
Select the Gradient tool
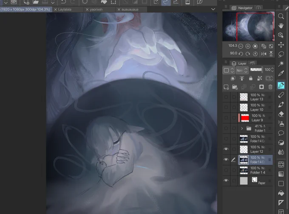pos(281,174)
